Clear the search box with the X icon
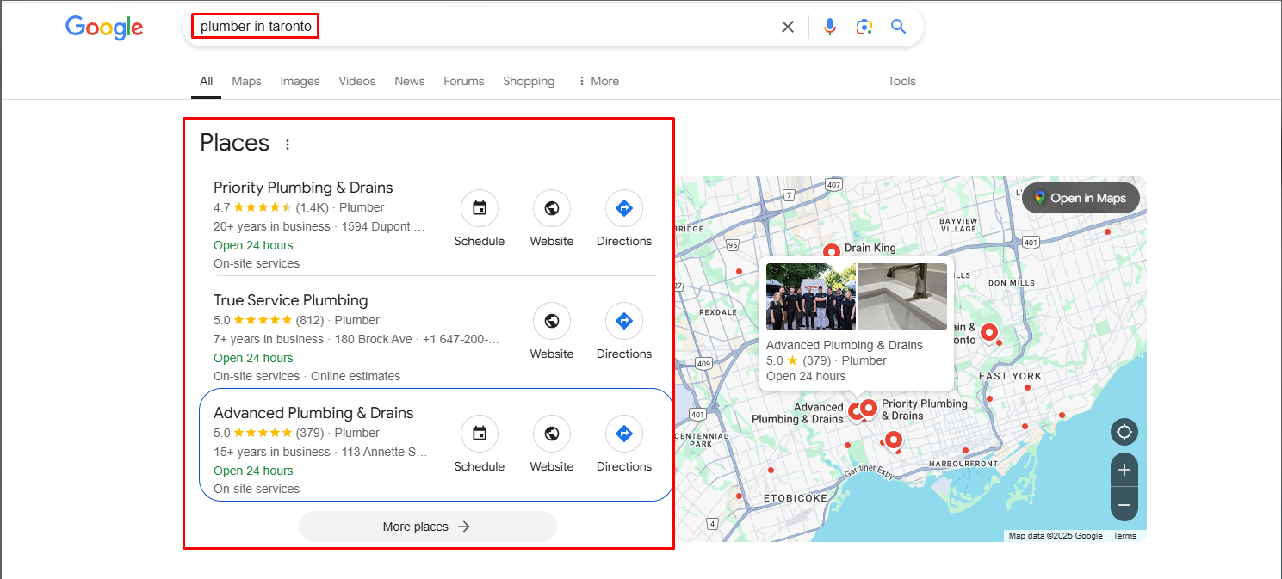Image resolution: width=1282 pixels, height=579 pixels. click(787, 27)
